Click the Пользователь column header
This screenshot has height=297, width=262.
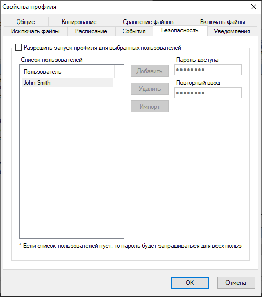(x=69, y=72)
